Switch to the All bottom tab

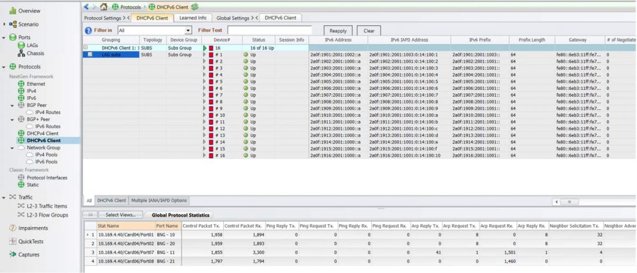click(x=89, y=200)
